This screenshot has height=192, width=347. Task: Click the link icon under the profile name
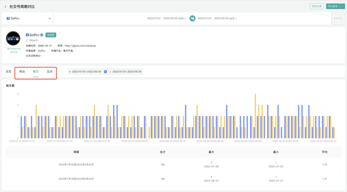click(x=27, y=40)
